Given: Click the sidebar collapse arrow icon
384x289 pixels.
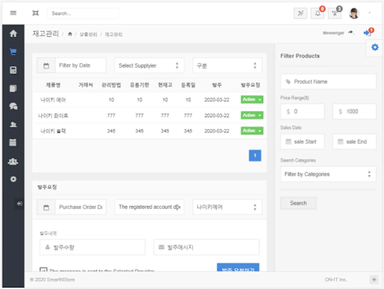Looking at the screenshot, I should point(20,204).
